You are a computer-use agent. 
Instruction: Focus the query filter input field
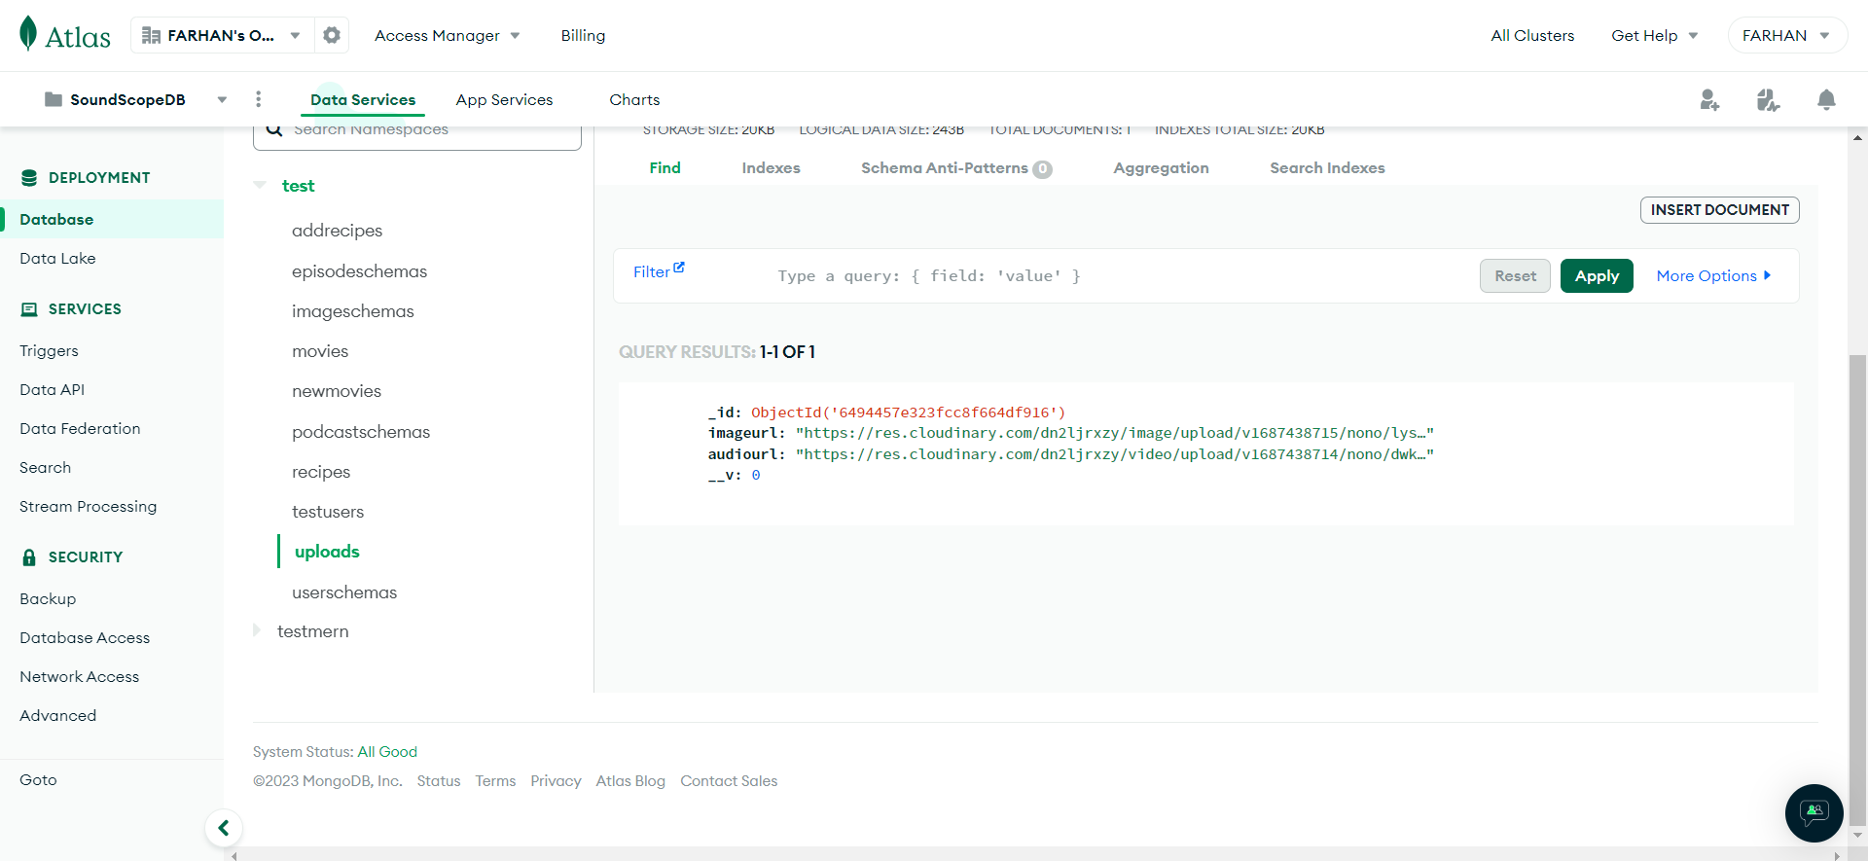pos(1119,276)
